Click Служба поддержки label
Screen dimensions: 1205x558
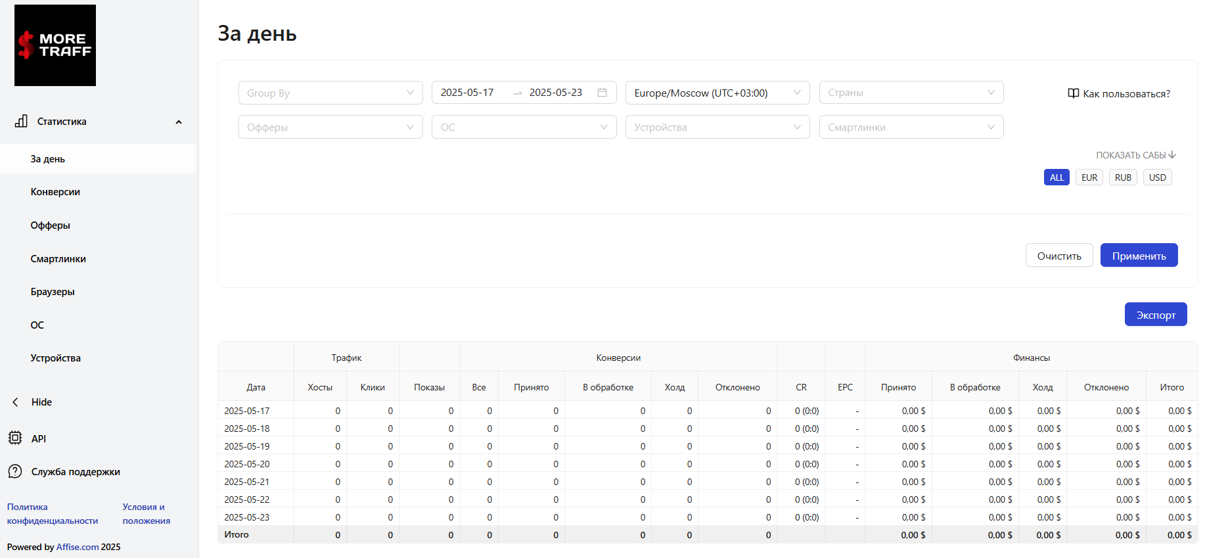[x=76, y=472]
